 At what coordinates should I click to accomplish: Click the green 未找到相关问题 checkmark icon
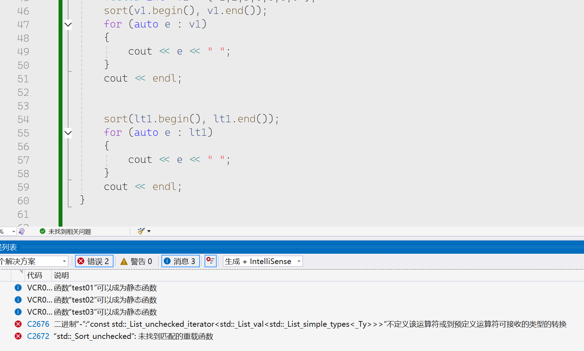point(42,231)
